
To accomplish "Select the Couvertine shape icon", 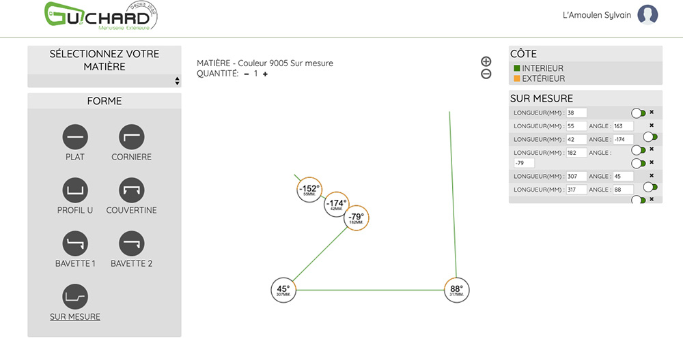I will [131, 190].
